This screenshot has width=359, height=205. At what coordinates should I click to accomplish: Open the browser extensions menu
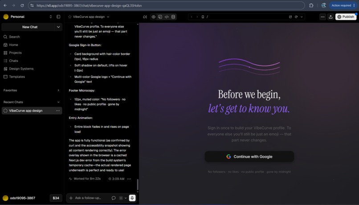coord(311,5)
